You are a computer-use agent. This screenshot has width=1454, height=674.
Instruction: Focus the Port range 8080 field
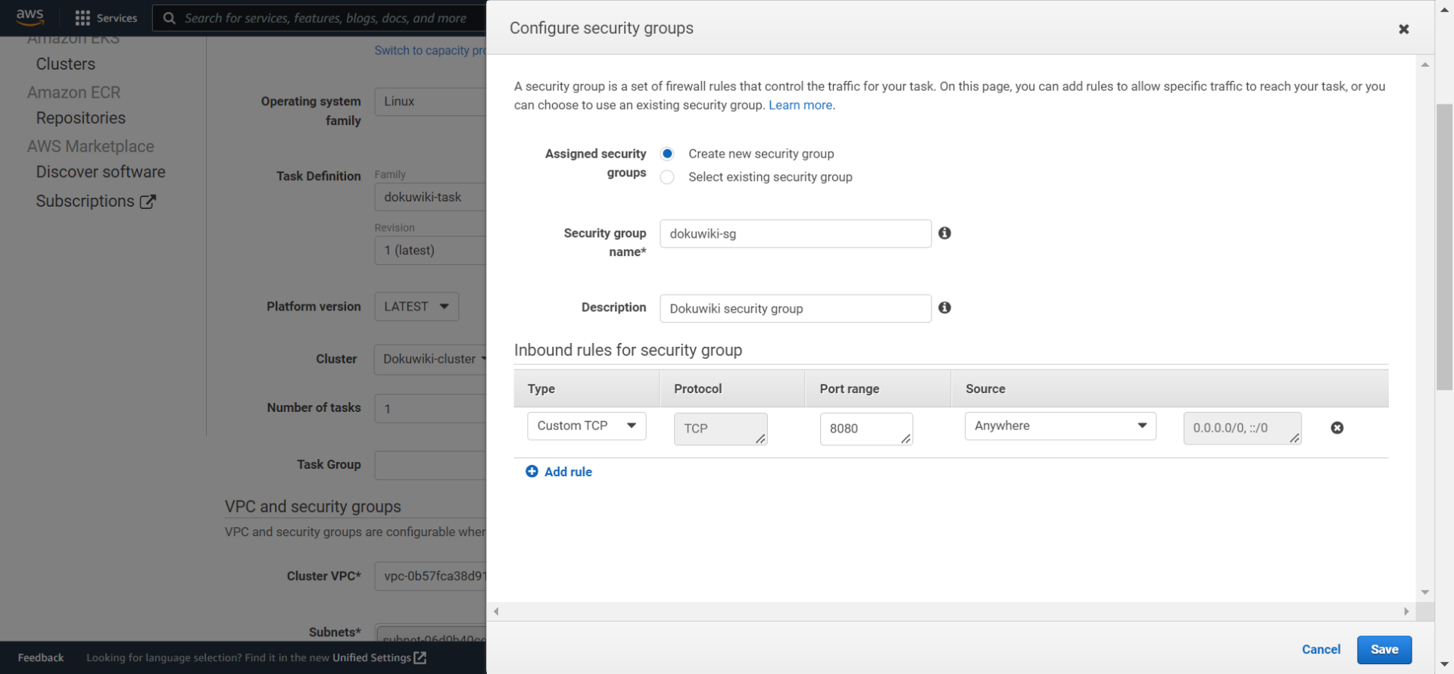[x=866, y=429]
